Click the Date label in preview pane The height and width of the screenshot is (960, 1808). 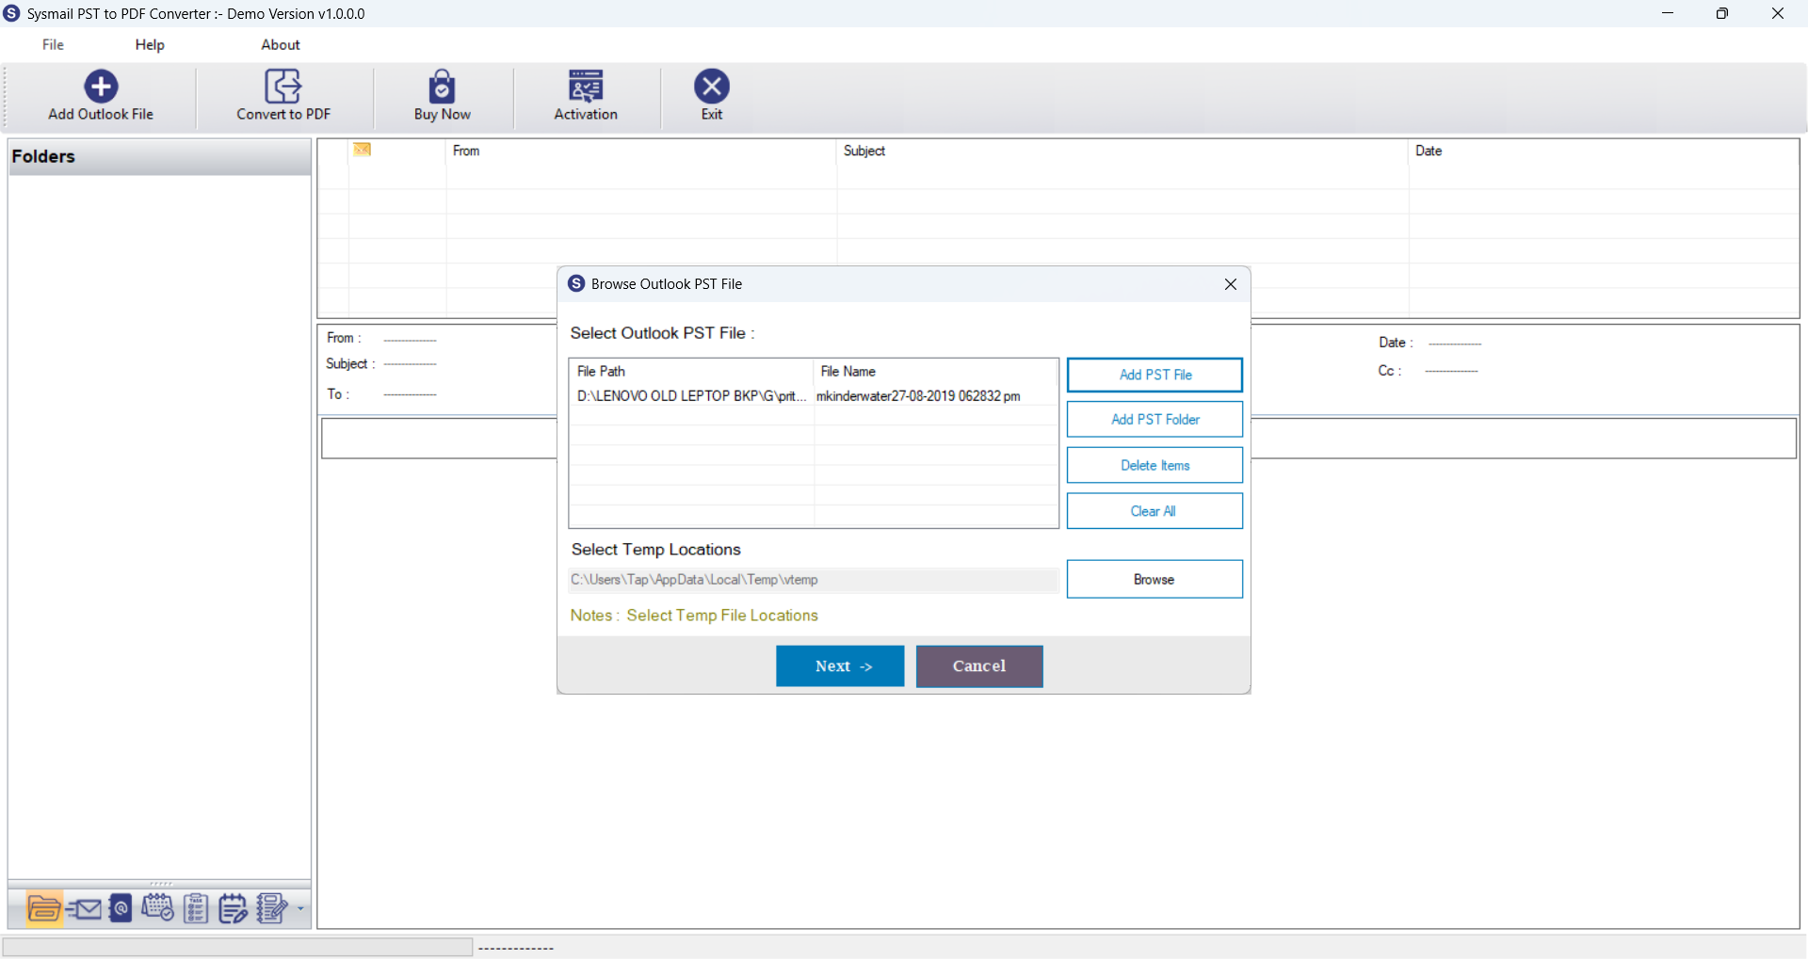pos(1396,343)
